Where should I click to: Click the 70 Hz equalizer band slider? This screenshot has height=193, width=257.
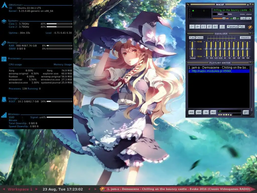click(x=207, y=49)
